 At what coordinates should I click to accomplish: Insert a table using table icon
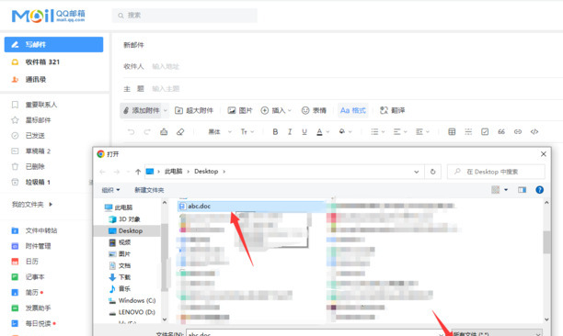pyautogui.click(x=452, y=132)
